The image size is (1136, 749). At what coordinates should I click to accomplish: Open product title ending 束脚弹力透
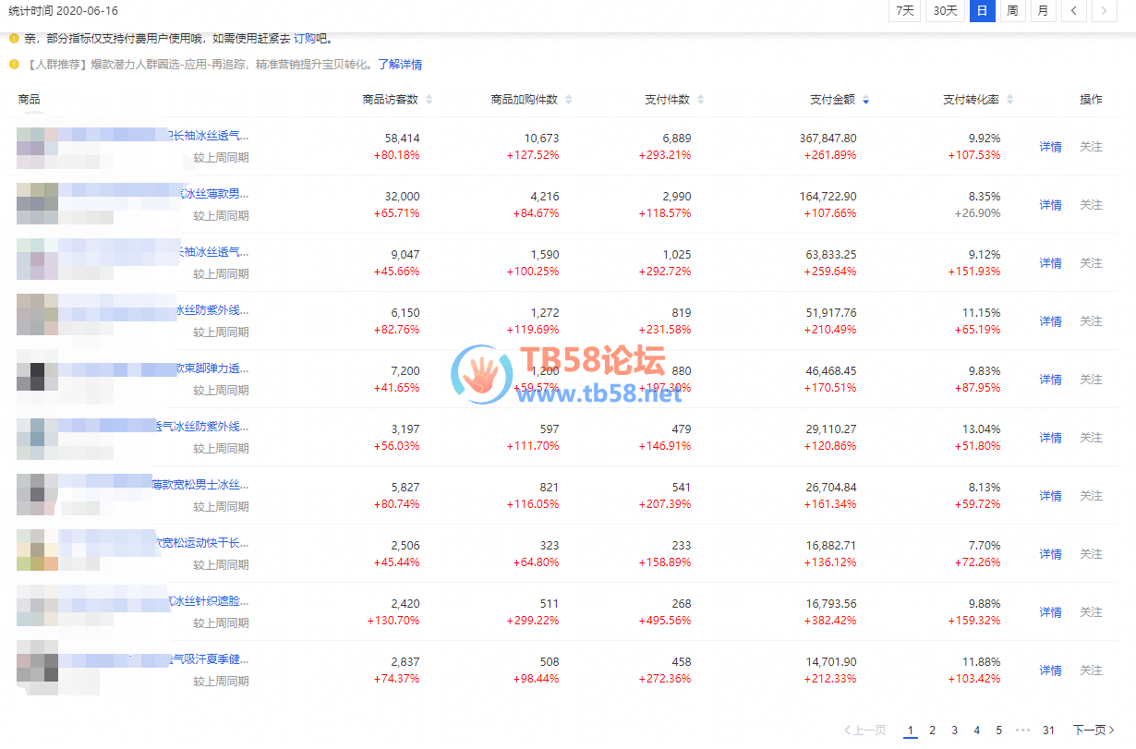coord(211,368)
